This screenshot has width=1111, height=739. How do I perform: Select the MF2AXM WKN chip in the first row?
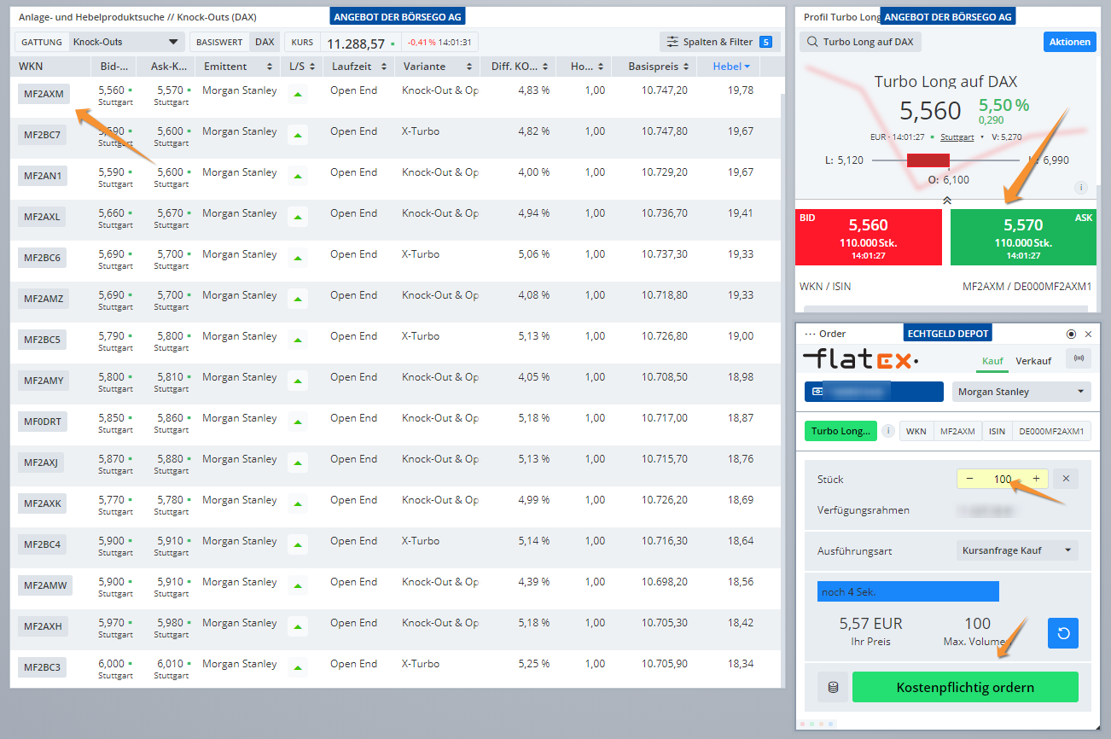(x=44, y=94)
